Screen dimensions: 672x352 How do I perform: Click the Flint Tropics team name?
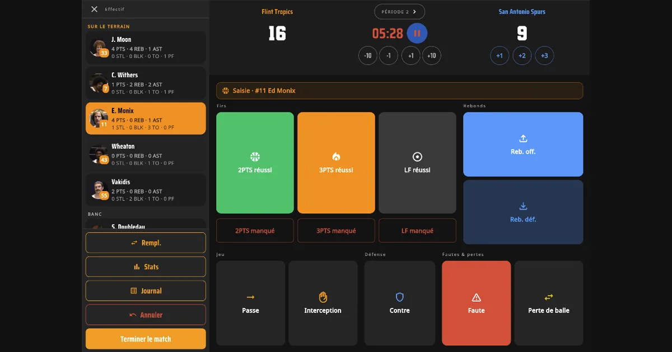[x=277, y=12]
